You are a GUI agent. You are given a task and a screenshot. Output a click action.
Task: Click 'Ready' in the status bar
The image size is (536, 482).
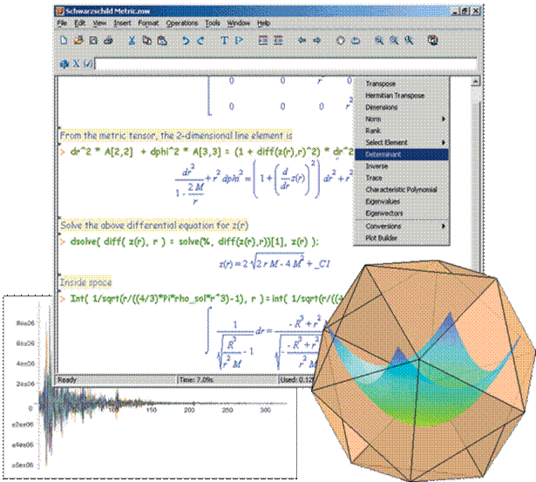[x=67, y=380]
